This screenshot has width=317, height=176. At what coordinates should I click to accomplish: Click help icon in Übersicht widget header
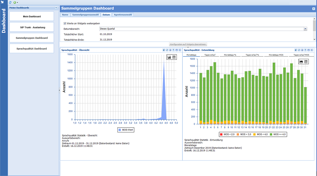click(x=173, y=50)
